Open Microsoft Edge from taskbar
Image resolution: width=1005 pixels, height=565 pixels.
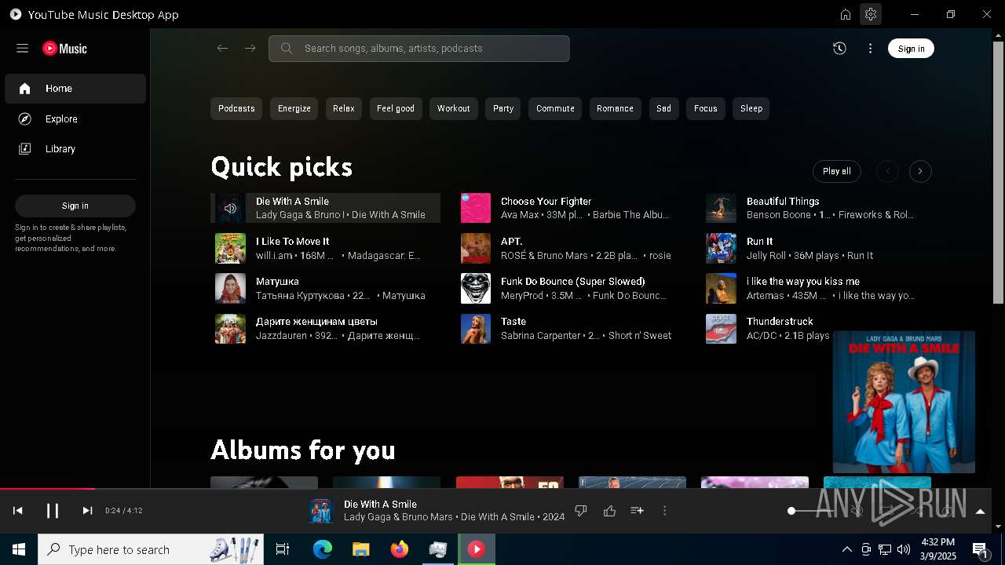click(323, 549)
